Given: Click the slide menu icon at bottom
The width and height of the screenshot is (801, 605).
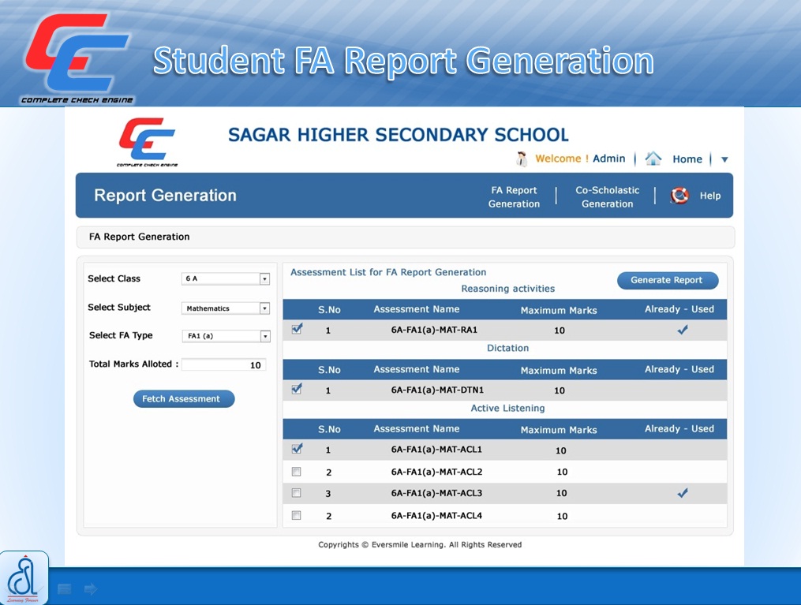Looking at the screenshot, I should (x=65, y=589).
